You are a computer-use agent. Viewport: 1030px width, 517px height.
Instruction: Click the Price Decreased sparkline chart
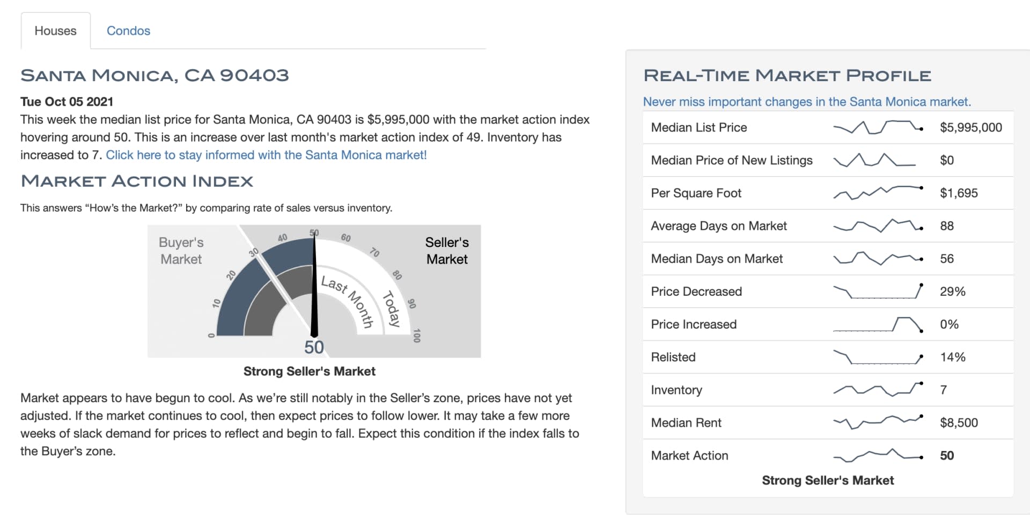coord(878,292)
